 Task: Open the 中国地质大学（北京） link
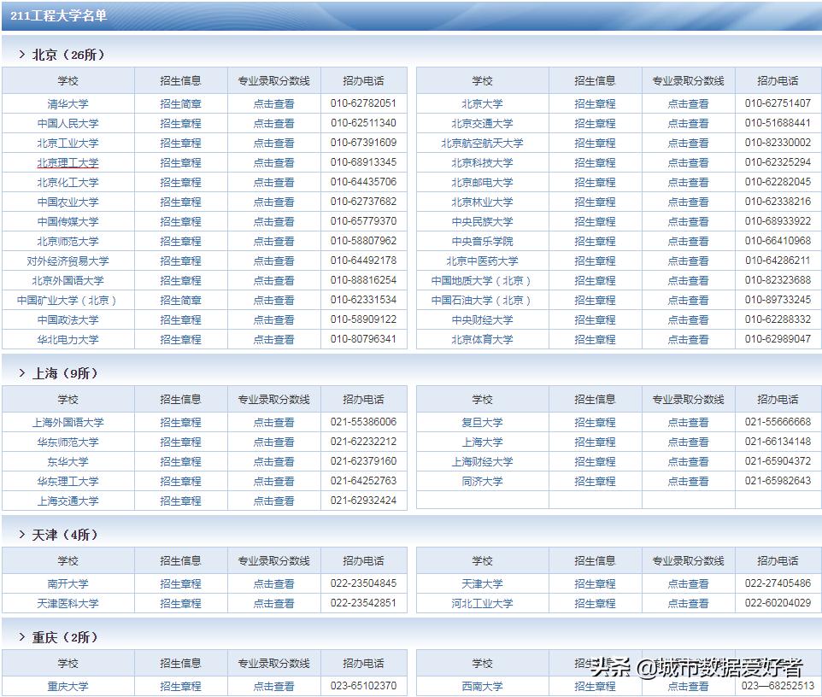click(x=482, y=281)
